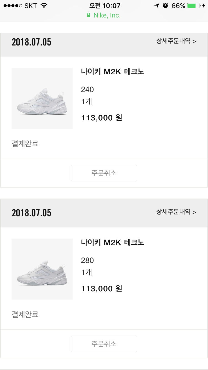
Task: Tap 결제완료 status of the size 240 order
Action: click(x=25, y=144)
